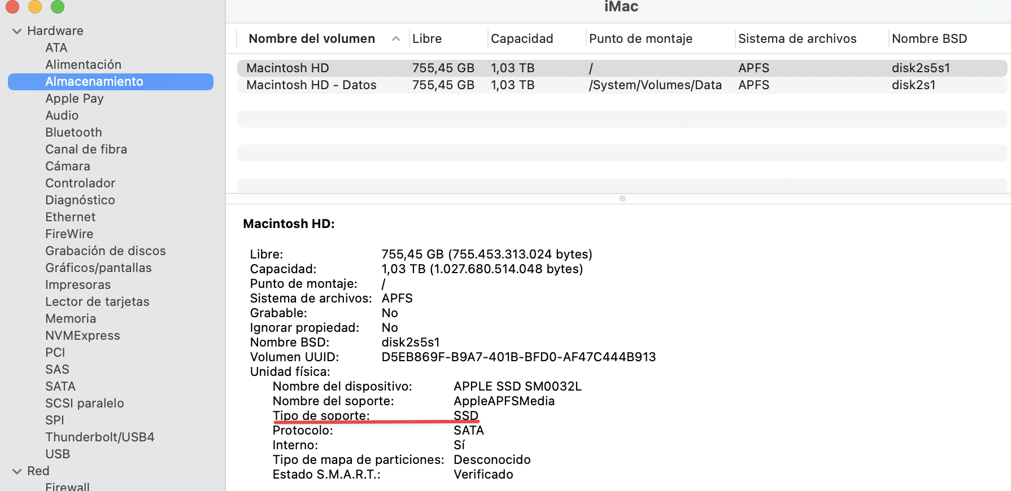Sort by Libre column header

click(427, 39)
